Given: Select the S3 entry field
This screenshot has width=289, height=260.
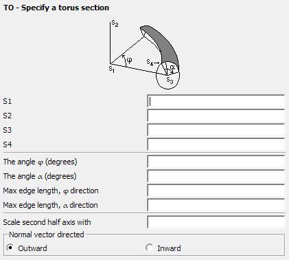Looking at the screenshot, I should [x=216, y=130].
